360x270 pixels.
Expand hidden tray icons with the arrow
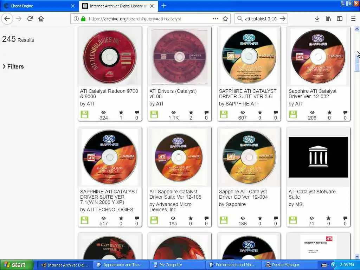(334, 265)
